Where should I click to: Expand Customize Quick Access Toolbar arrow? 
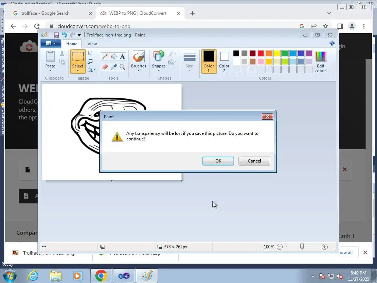pos(79,35)
